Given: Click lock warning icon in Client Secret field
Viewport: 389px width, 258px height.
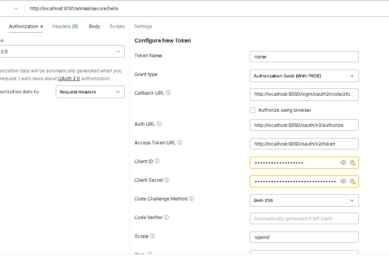Looking at the screenshot, I should click(x=352, y=181).
